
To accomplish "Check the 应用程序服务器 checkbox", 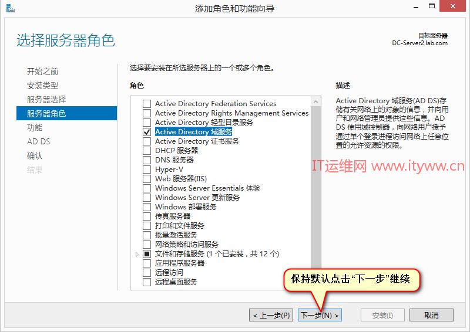I will point(147,263).
